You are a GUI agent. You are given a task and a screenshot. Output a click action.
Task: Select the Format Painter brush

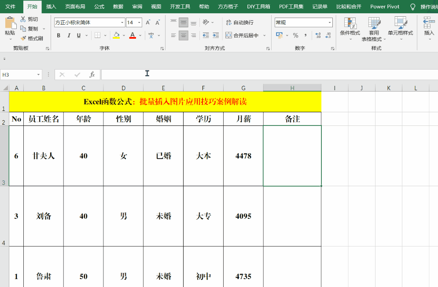coord(23,38)
